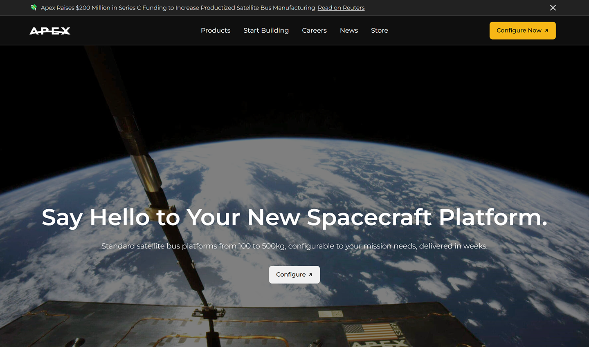Click the white Configure button in hero
This screenshot has width=589, height=347.
[294, 275]
